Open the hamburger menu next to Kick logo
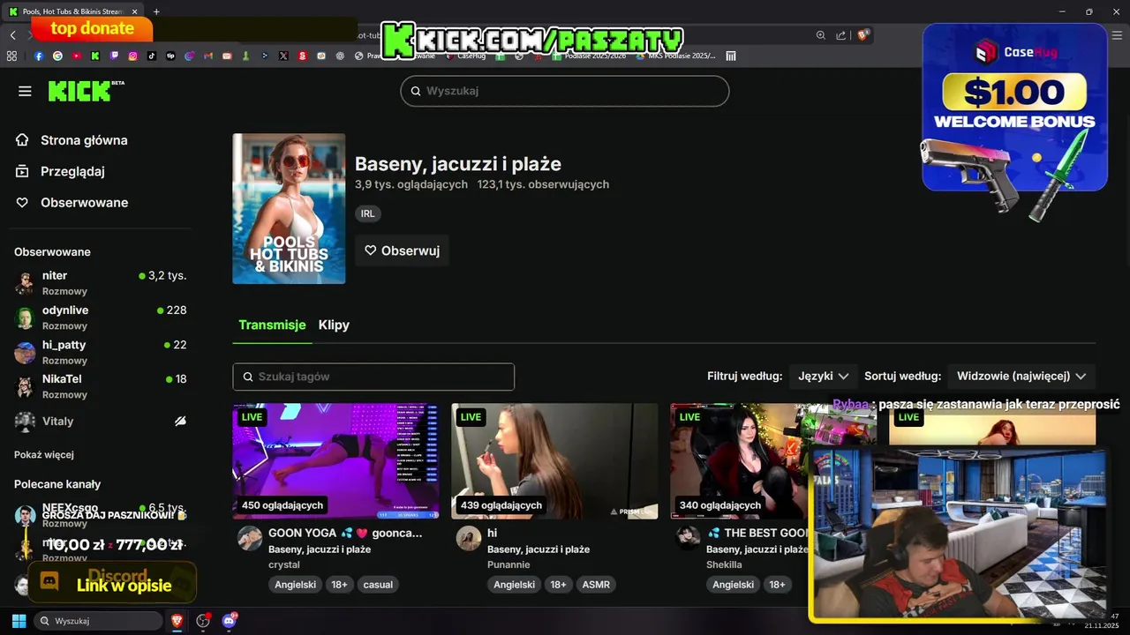 pyautogui.click(x=25, y=91)
